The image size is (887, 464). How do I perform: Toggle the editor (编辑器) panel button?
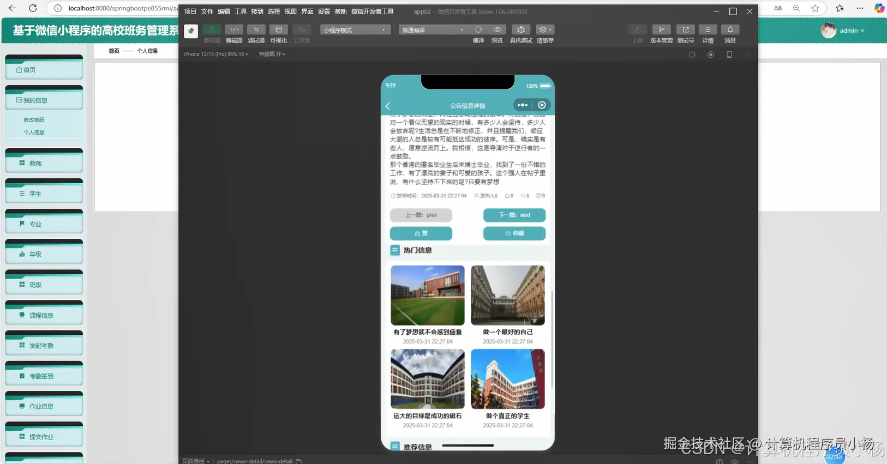pyautogui.click(x=234, y=29)
